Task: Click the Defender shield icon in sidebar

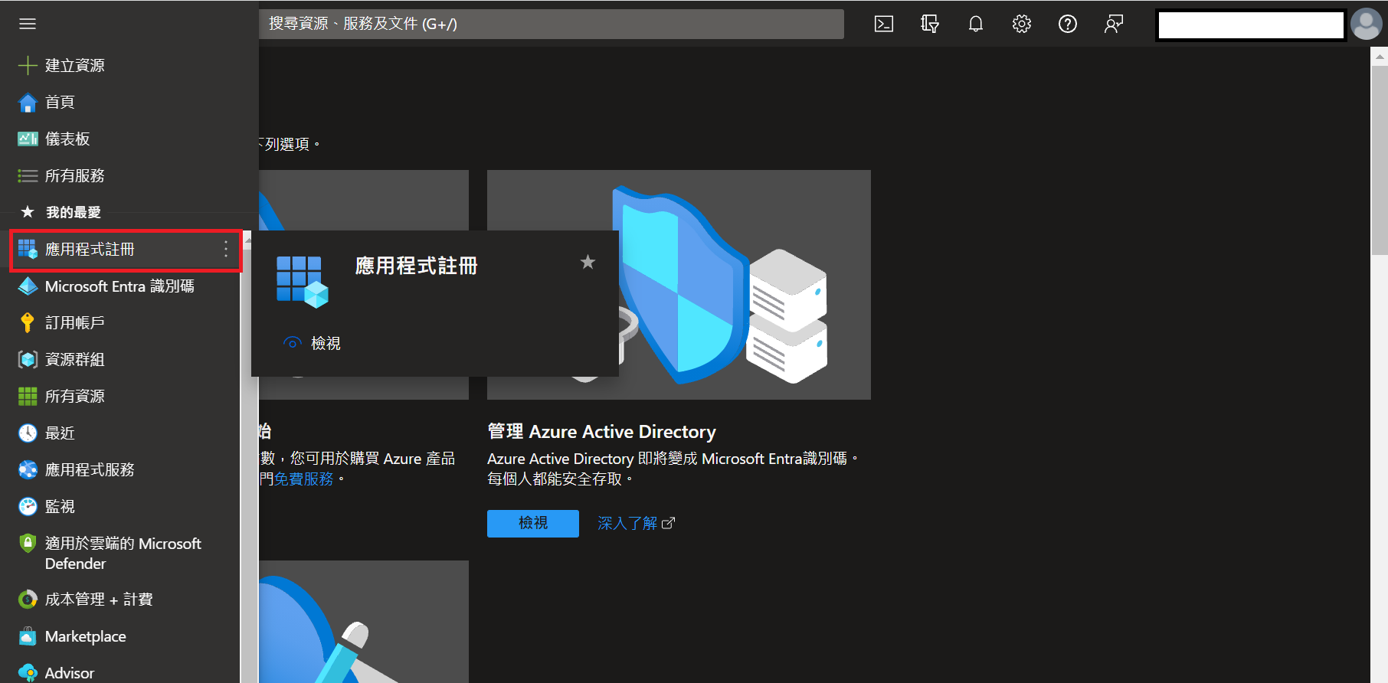Action: click(28, 543)
